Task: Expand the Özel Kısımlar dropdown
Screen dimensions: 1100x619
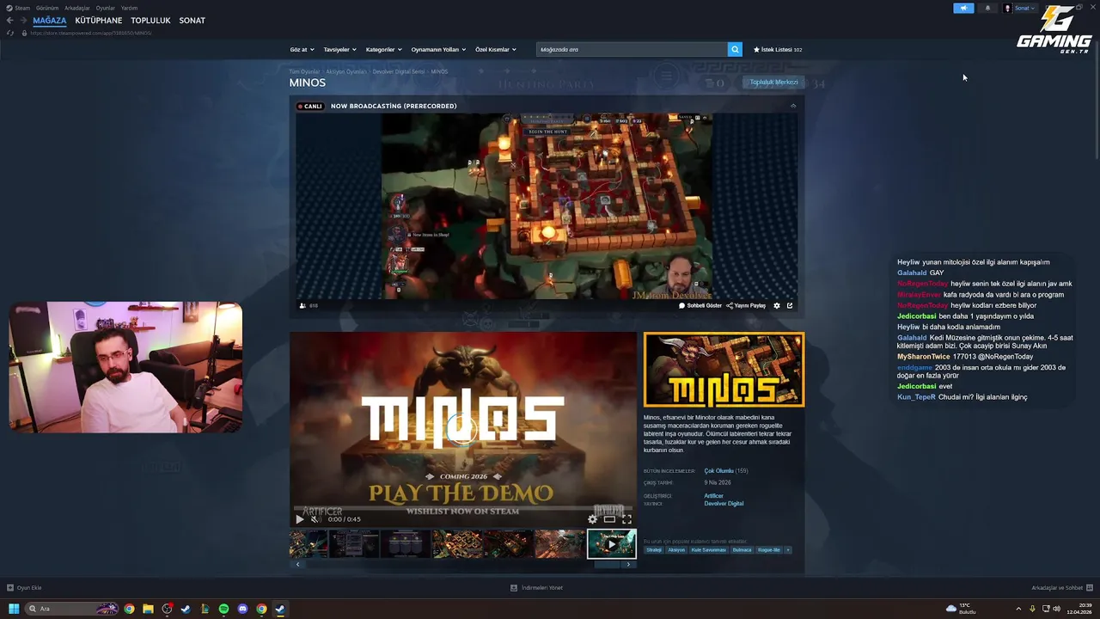Action: coord(496,49)
